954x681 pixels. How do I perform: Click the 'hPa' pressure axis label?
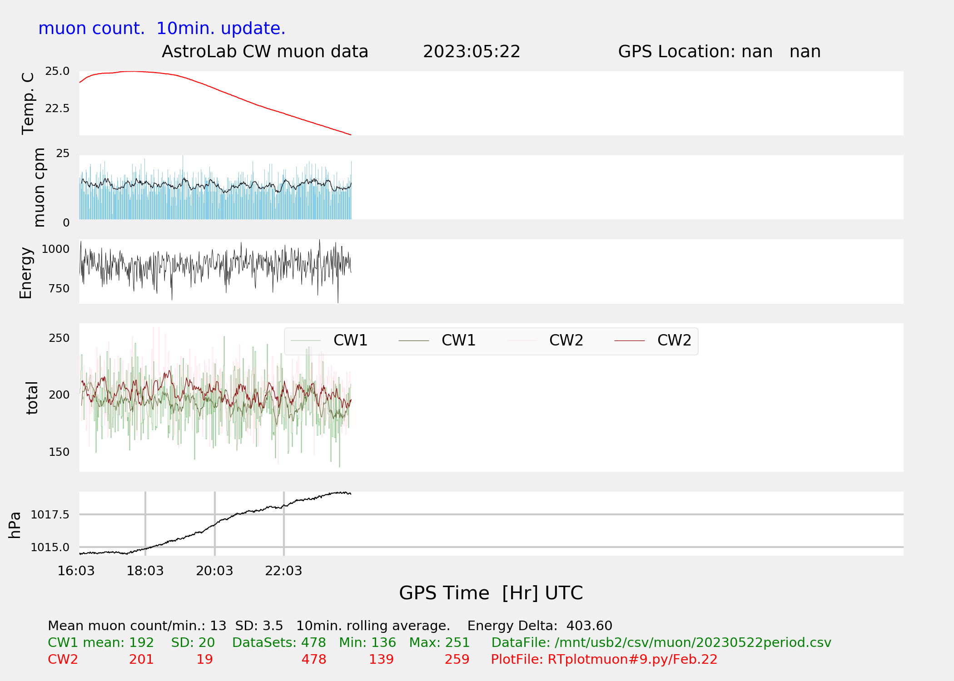click(x=15, y=525)
